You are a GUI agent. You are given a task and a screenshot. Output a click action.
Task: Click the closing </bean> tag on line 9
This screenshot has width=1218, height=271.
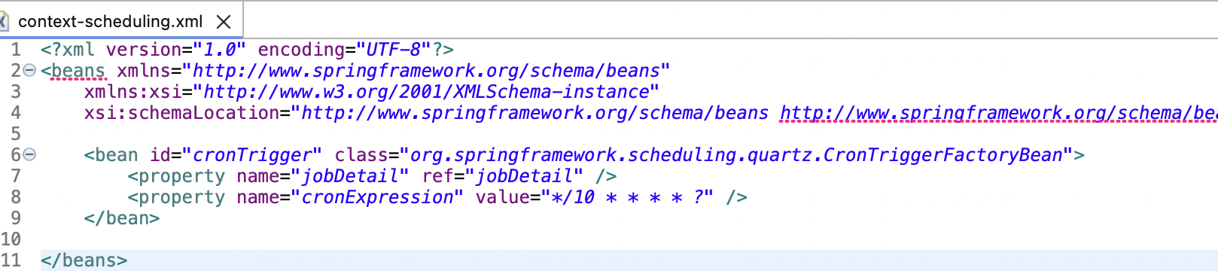click(x=122, y=218)
